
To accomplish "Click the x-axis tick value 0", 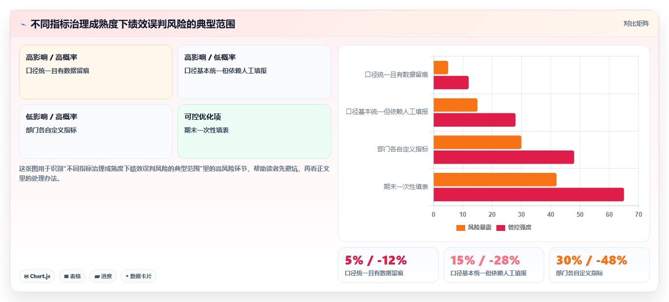I will 433,214.
